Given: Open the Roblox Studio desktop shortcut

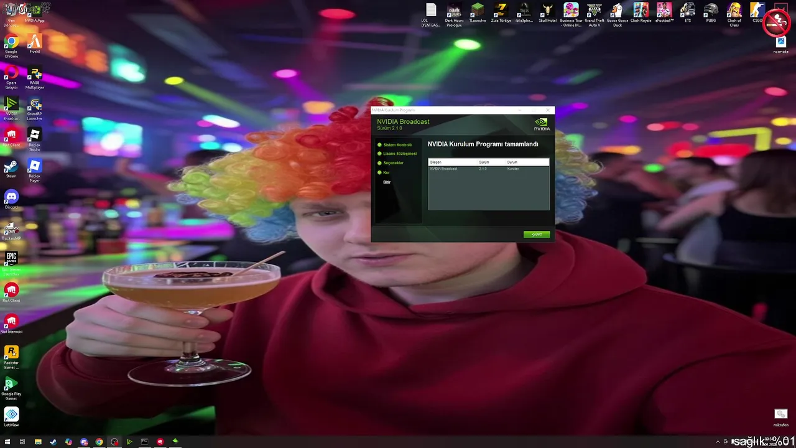Looking at the screenshot, I should (x=35, y=139).
